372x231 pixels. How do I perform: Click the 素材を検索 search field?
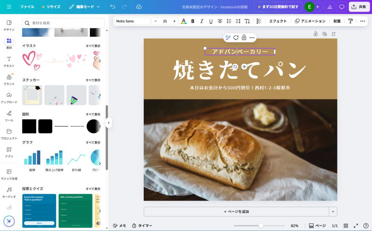(x=63, y=23)
